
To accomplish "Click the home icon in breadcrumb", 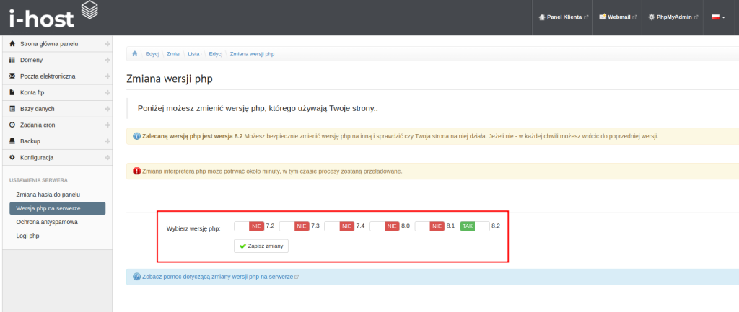I will [134, 54].
